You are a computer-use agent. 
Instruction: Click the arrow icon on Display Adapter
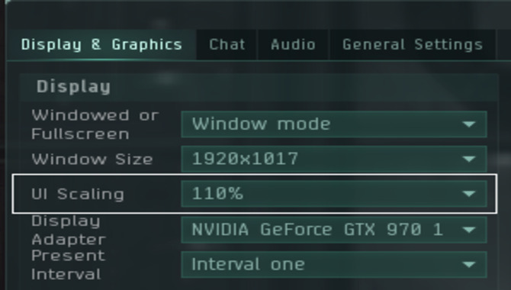tap(469, 230)
